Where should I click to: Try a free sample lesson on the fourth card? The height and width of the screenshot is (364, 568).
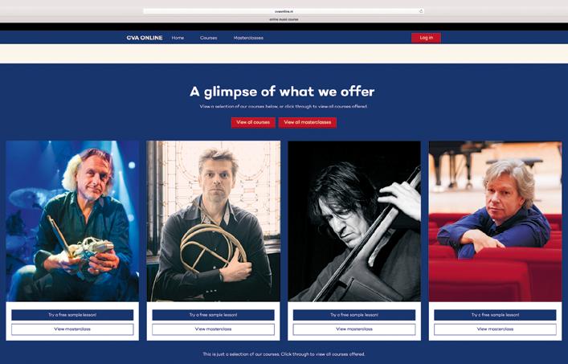pos(495,315)
